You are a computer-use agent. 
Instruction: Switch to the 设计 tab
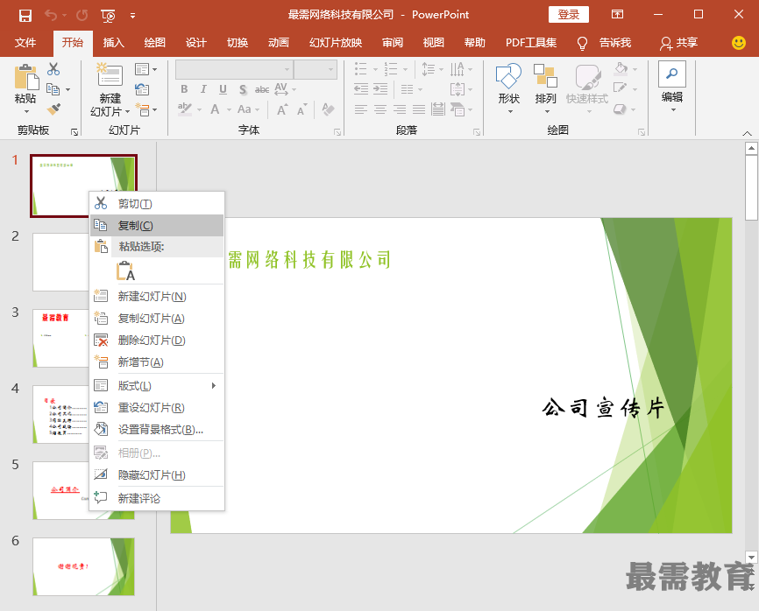(x=196, y=43)
